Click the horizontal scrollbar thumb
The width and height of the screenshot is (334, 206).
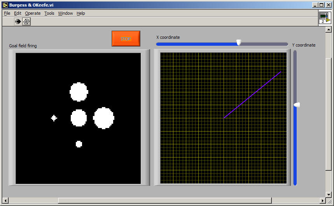click(165, 201)
